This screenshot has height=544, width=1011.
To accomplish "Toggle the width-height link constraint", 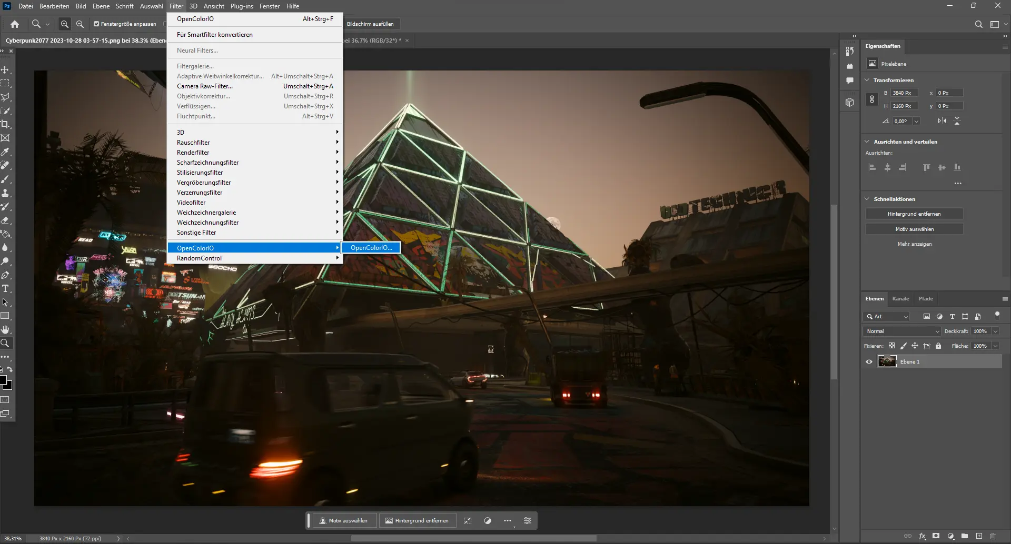I will tap(872, 99).
